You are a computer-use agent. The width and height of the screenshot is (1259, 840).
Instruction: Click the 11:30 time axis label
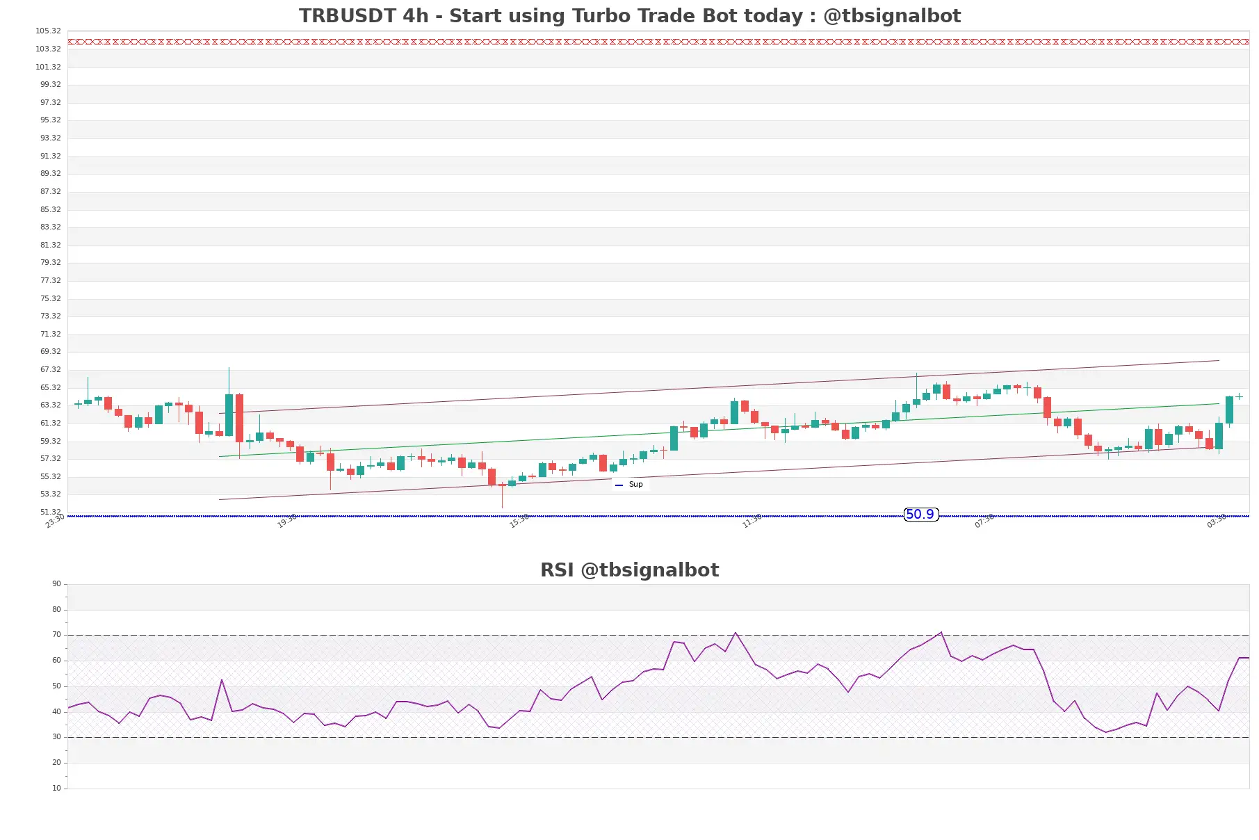752,522
